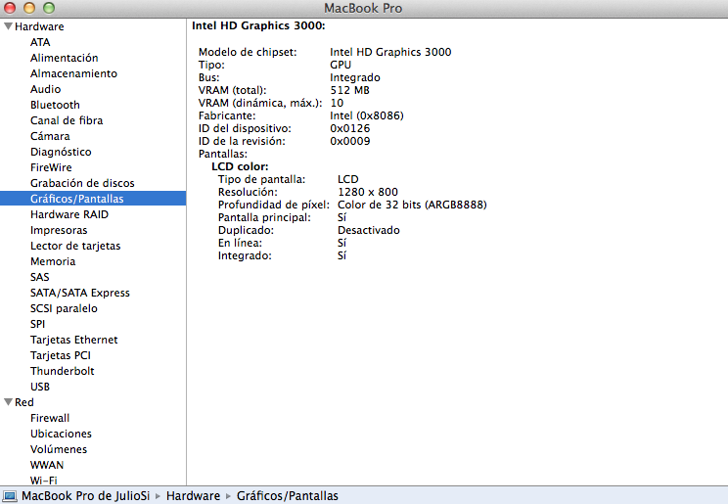Click the Bus value Integrado
Screen dimensions: 728x504
[x=355, y=77]
